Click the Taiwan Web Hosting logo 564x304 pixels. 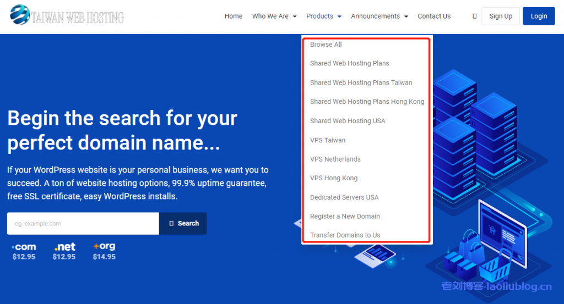coord(68,16)
